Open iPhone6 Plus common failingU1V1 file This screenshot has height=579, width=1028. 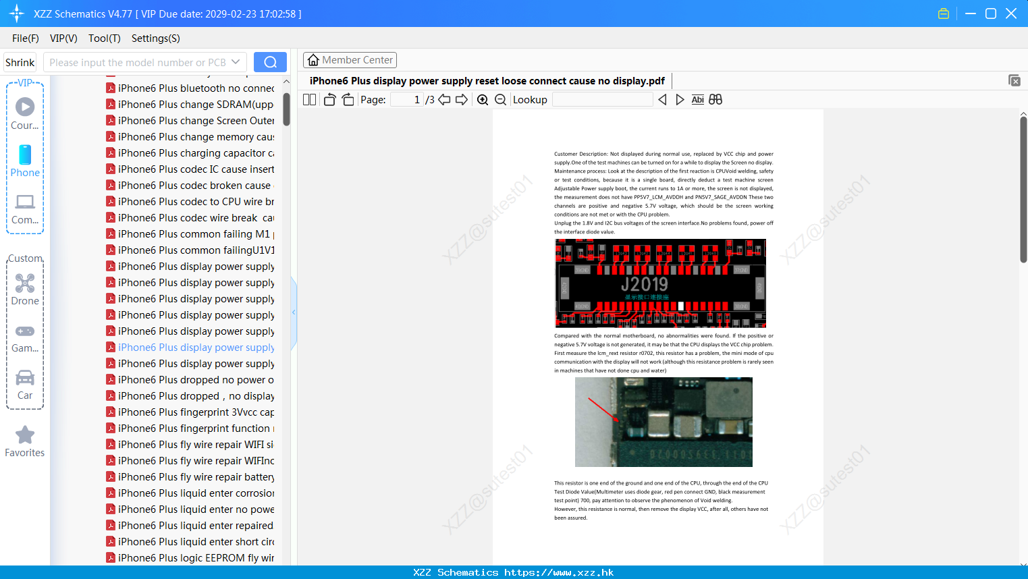[x=190, y=250]
